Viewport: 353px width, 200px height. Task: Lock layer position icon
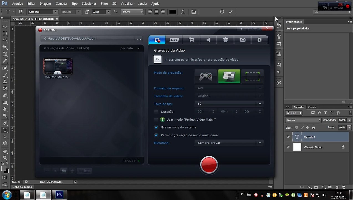[308, 128]
